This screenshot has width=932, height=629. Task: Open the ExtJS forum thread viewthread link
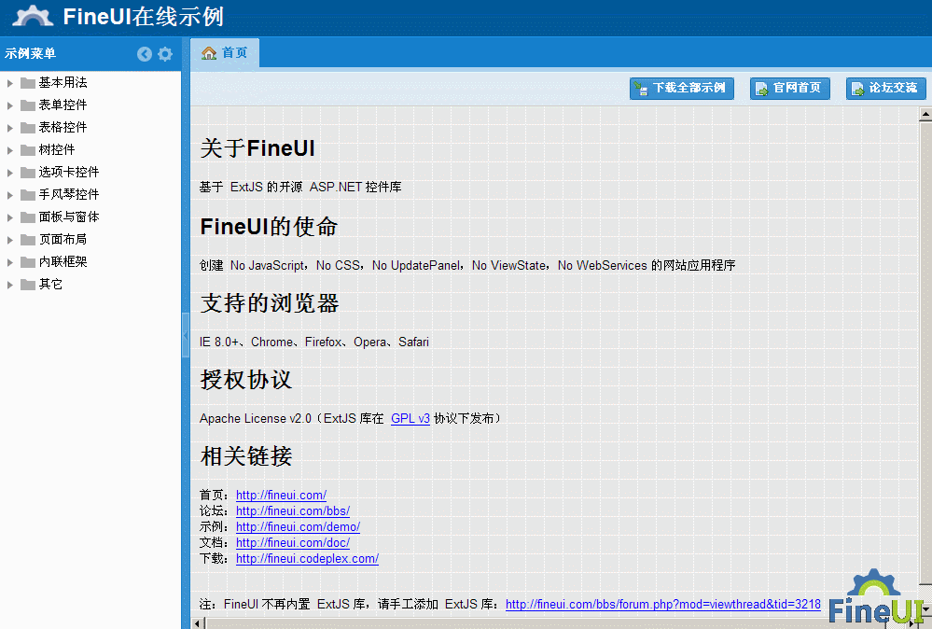[662, 604]
